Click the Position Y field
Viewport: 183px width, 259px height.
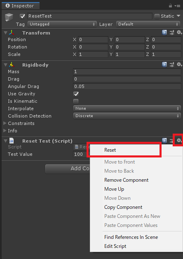tap(129, 39)
